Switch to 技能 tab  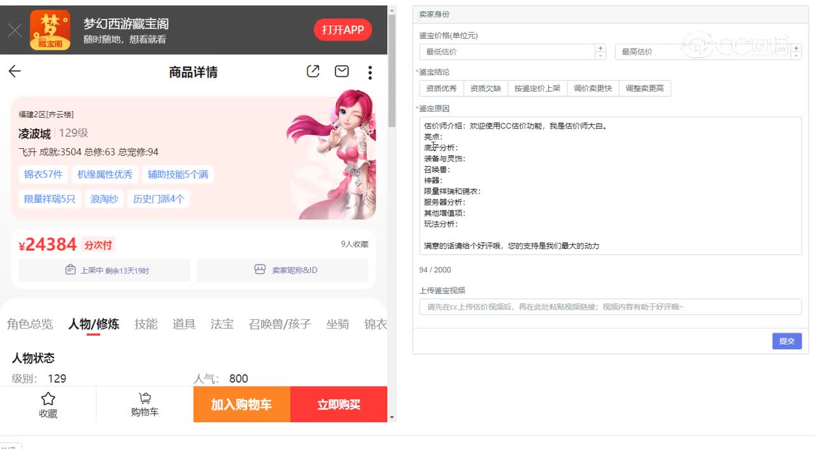tap(146, 324)
